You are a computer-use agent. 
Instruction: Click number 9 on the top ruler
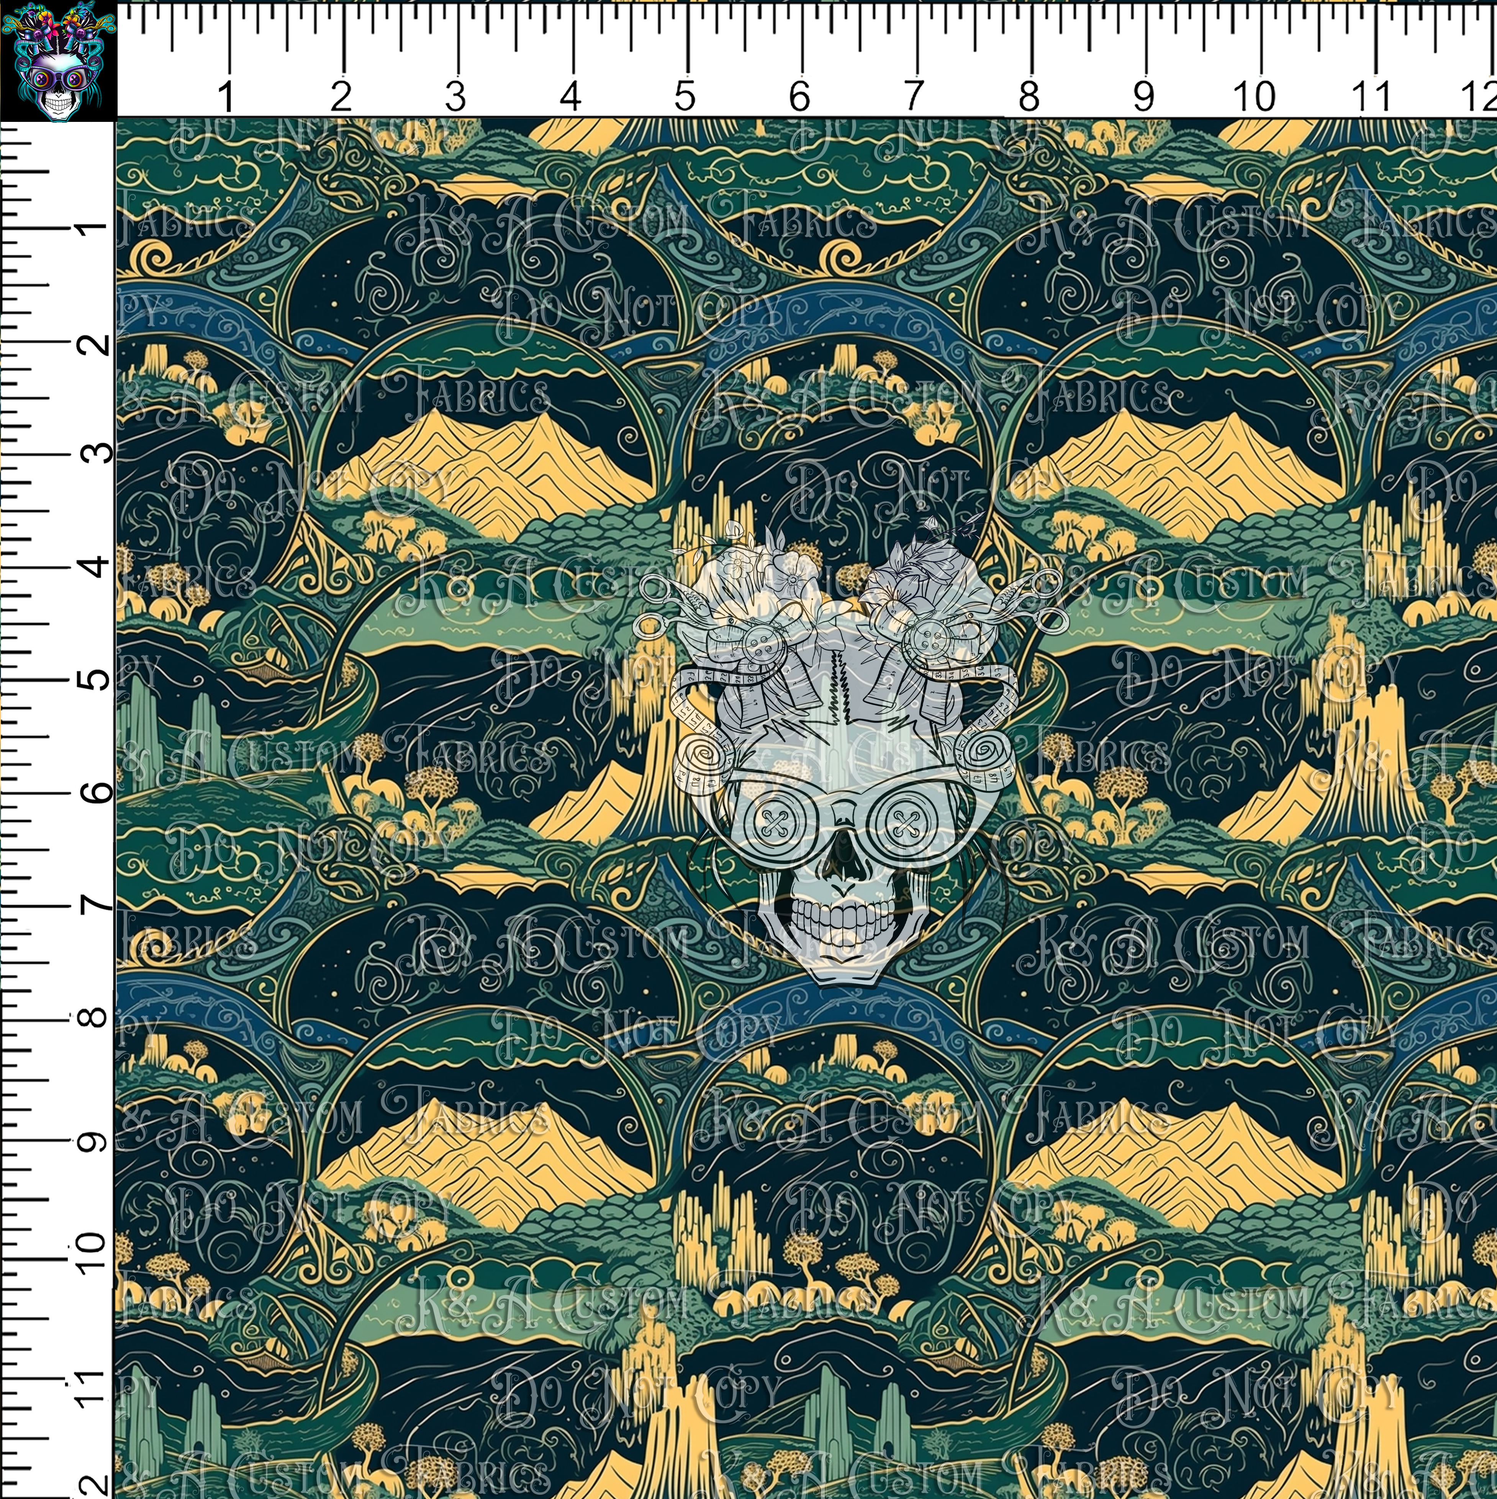point(1143,97)
